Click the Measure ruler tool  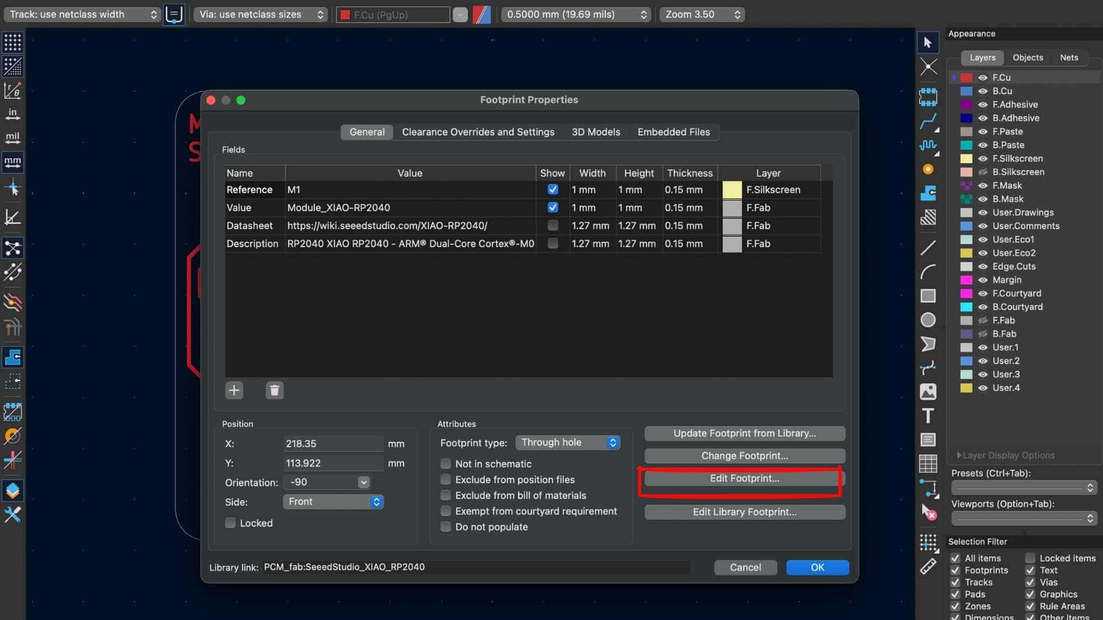pos(928,567)
